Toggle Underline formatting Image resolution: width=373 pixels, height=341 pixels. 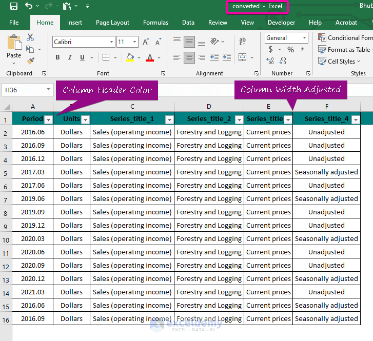(82, 57)
